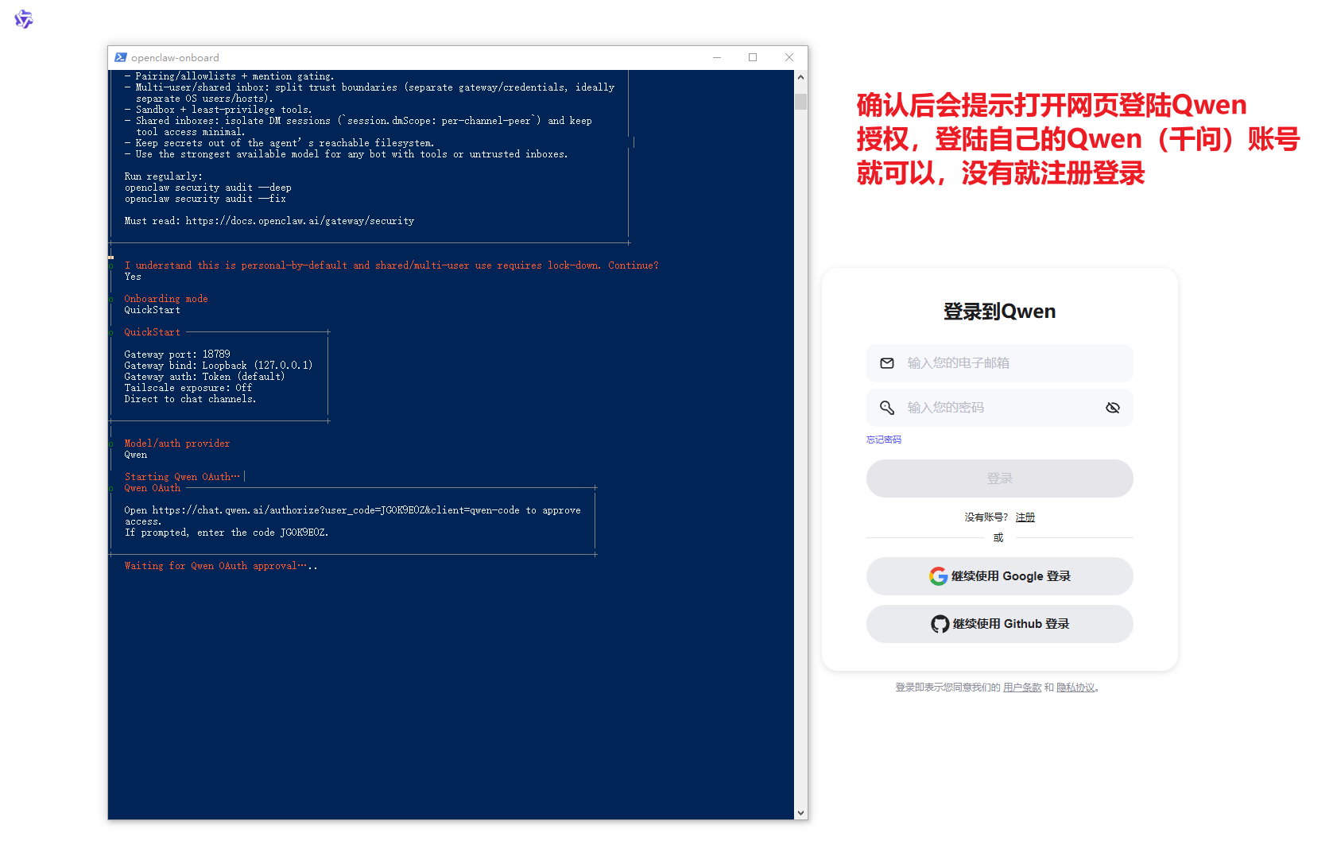Click the envelope icon in the email field
Screen dimensions: 1333x860
coord(887,363)
